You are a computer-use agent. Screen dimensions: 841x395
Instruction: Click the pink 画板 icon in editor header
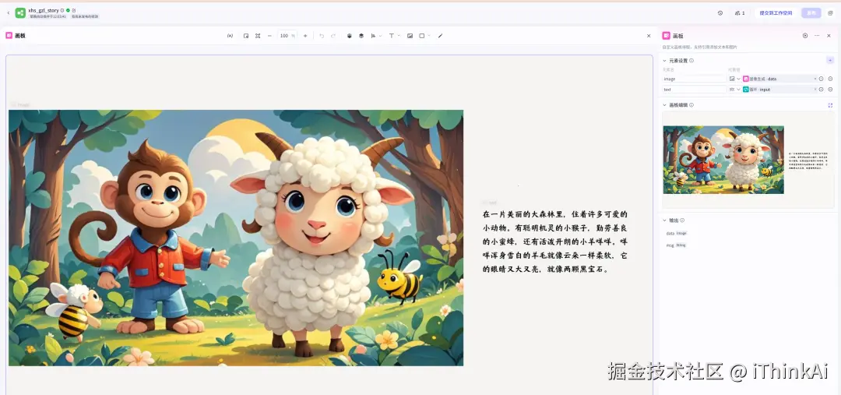9,35
